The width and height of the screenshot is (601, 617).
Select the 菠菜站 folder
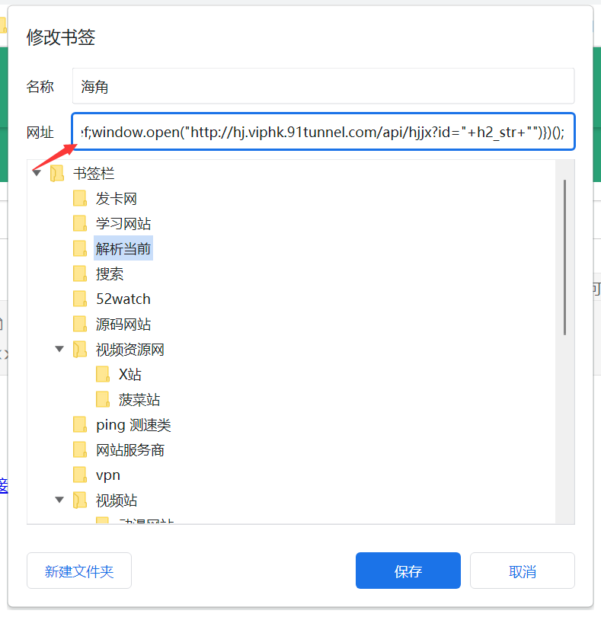tap(139, 400)
